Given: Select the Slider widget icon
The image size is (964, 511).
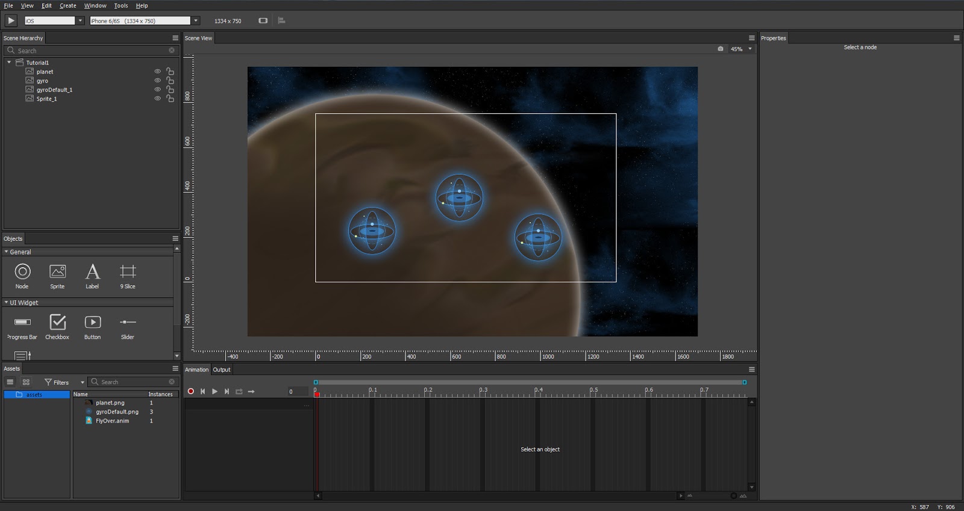Looking at the screenshot, I should click(128, 322).
